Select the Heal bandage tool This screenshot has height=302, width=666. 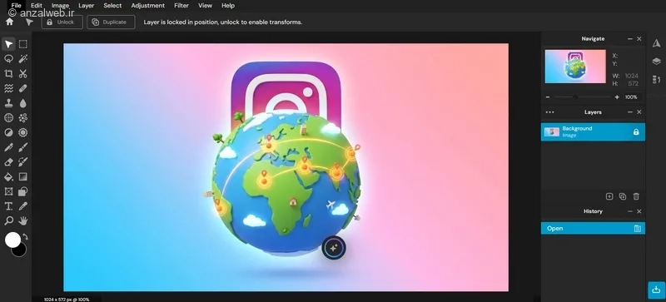[23, 88]
